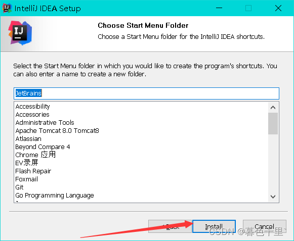This screenshot has width=294, height=241.
Task: Select Apache Tomcat 8.0 Tomcat8 entry
Action: click(x=57, y=130)
